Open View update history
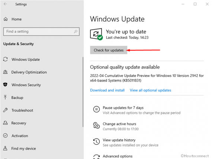Viewport: 212px width, 159px height. pyautogui.click(x=119, y=140)
